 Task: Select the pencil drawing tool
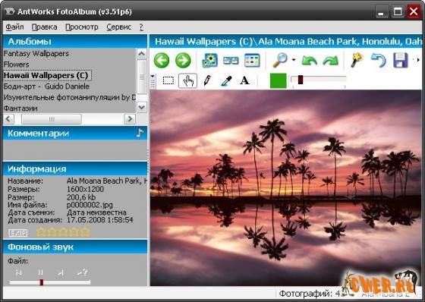207,80
